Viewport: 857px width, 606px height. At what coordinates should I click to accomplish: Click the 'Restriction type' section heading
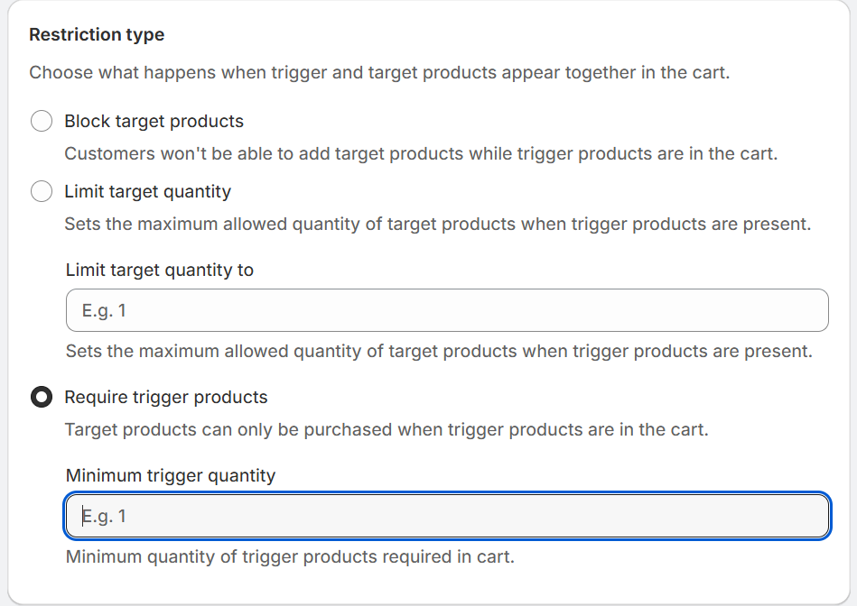97,35
